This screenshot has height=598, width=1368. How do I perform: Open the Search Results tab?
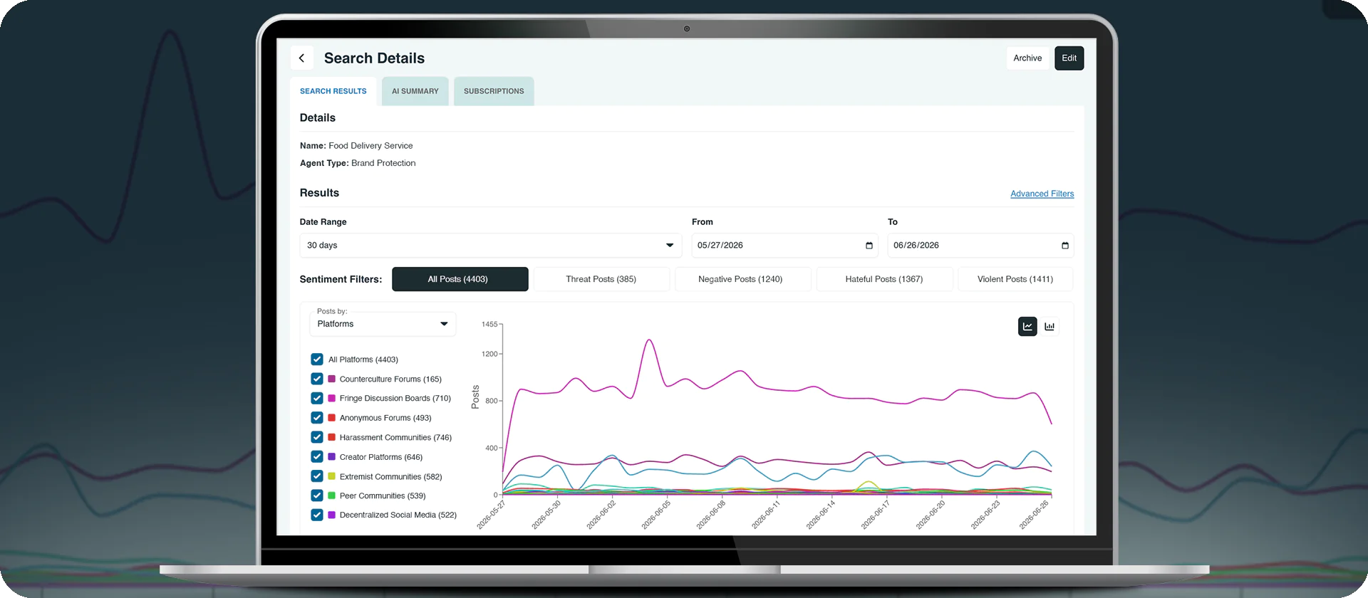click(333, 91)
